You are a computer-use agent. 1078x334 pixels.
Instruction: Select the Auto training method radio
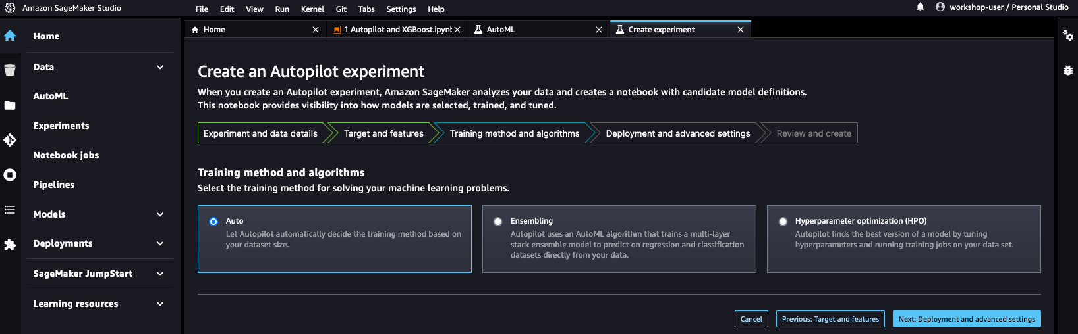(x=213, y=222)
